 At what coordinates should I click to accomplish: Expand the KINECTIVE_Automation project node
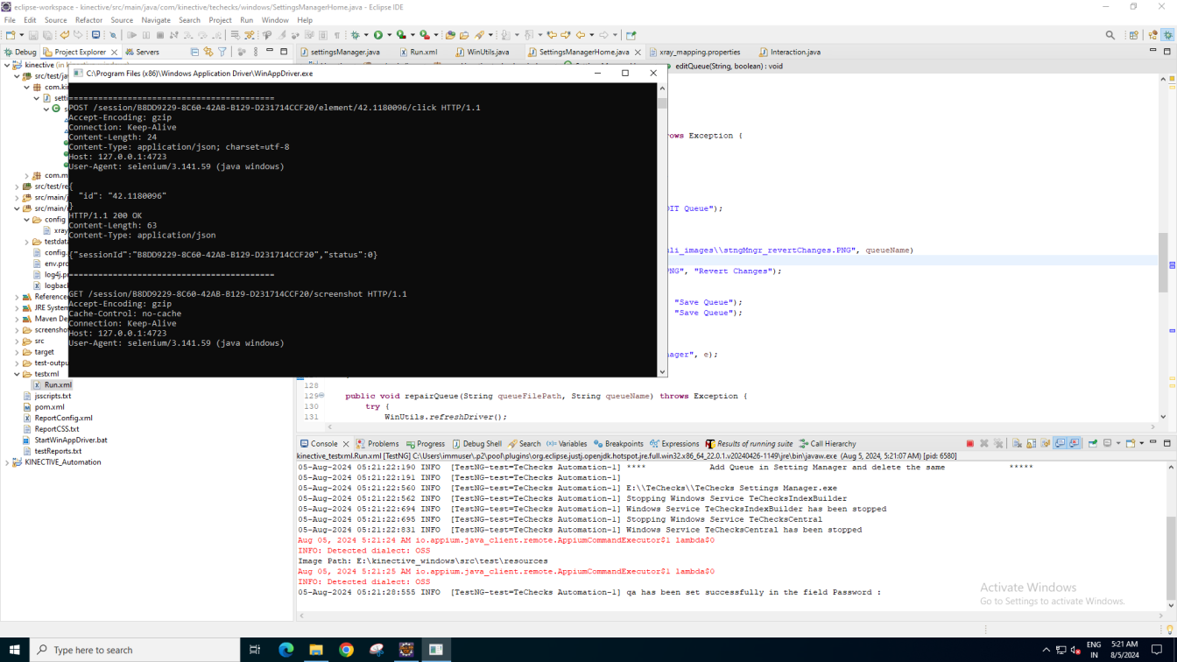(x=7, y=462)
